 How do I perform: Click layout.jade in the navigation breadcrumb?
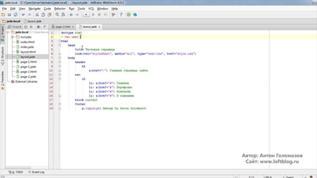click(x=33, y=21)
